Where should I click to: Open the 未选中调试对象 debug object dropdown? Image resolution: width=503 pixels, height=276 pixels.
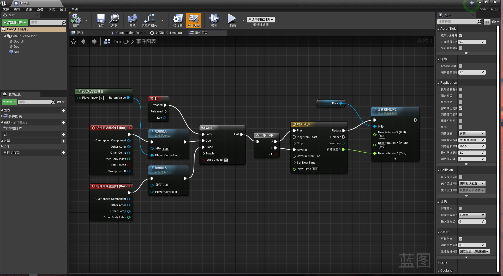click(x=261, y=20)
